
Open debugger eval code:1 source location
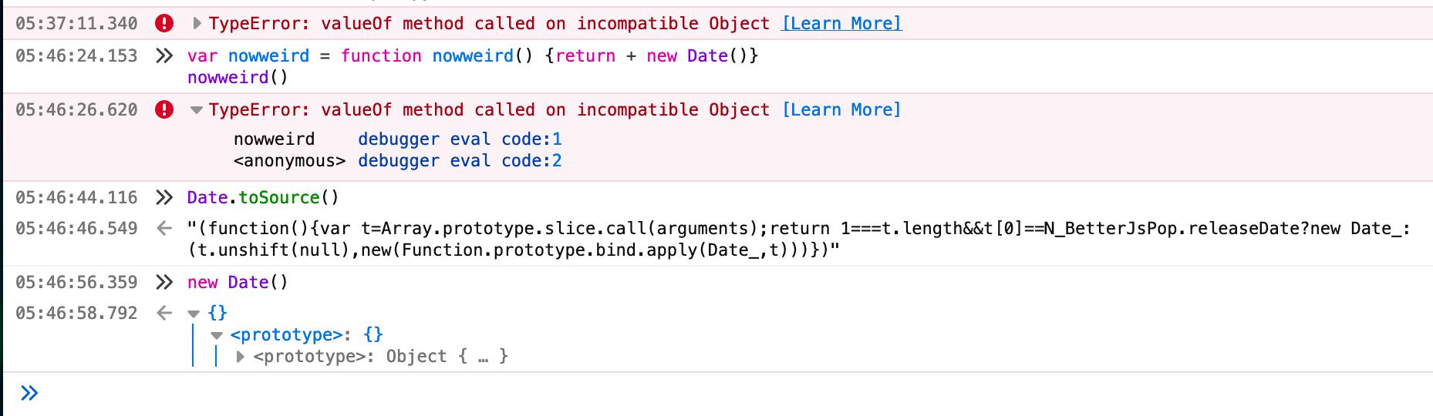click(460, 139)
